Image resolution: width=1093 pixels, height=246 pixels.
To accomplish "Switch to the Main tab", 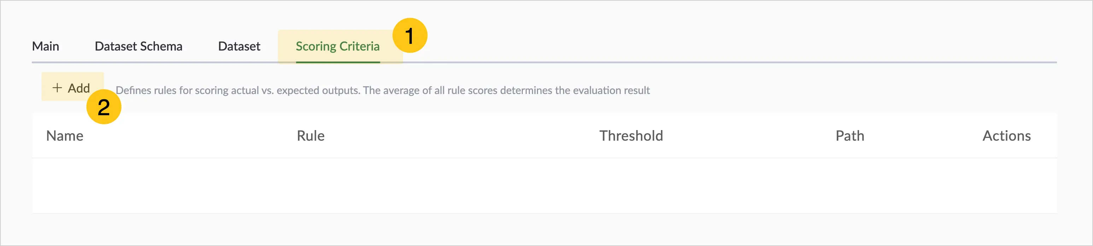I will (45, 46).
